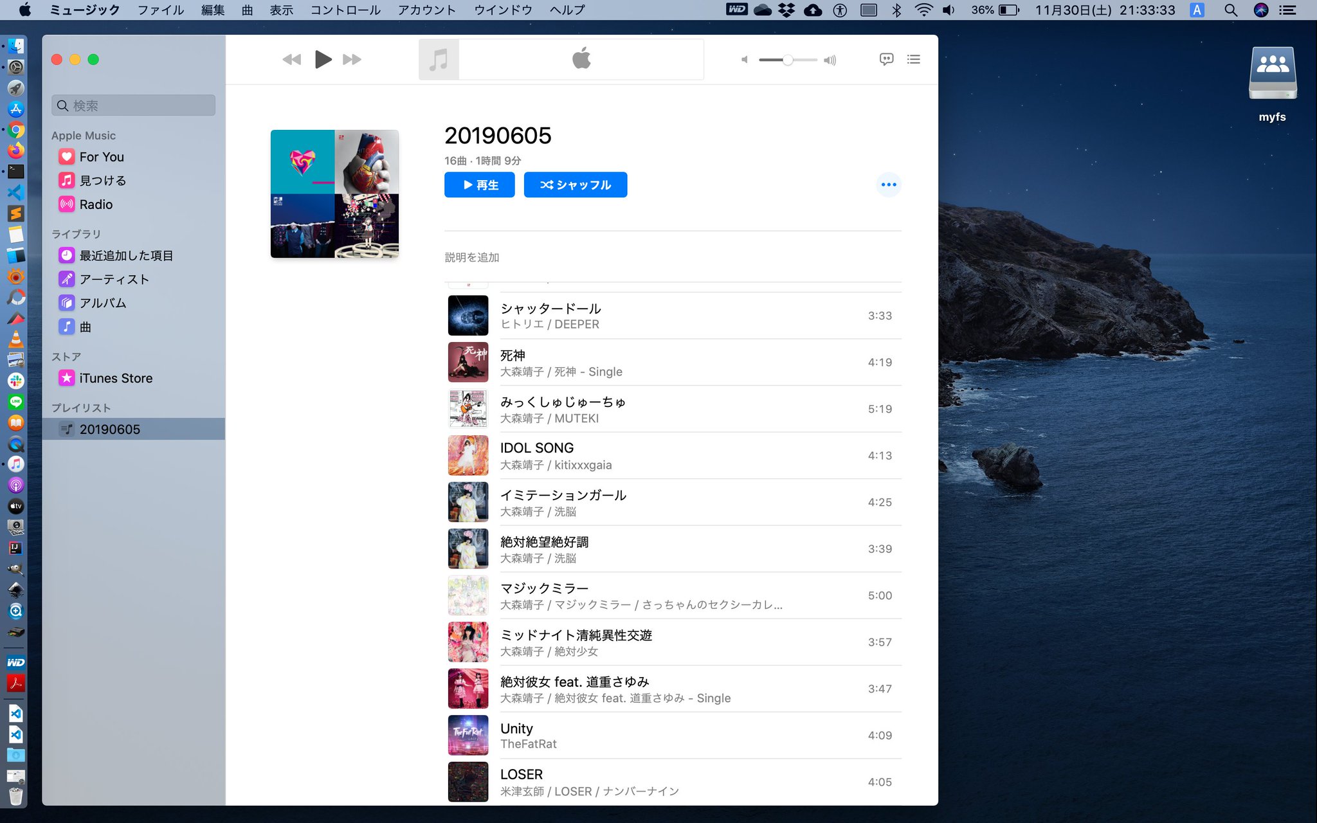Open the Apple menu
The width and height of the screenshot is (1317, 823).
click(24, 10)
